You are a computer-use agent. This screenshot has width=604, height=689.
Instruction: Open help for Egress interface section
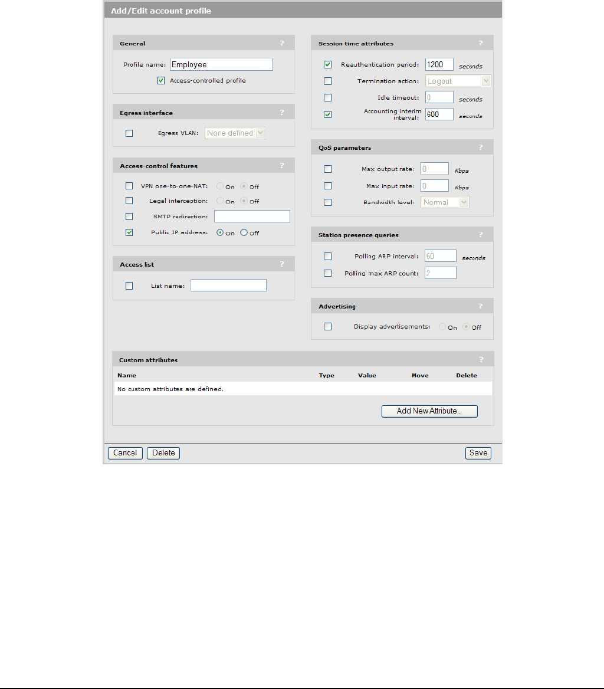click(282, 113)
